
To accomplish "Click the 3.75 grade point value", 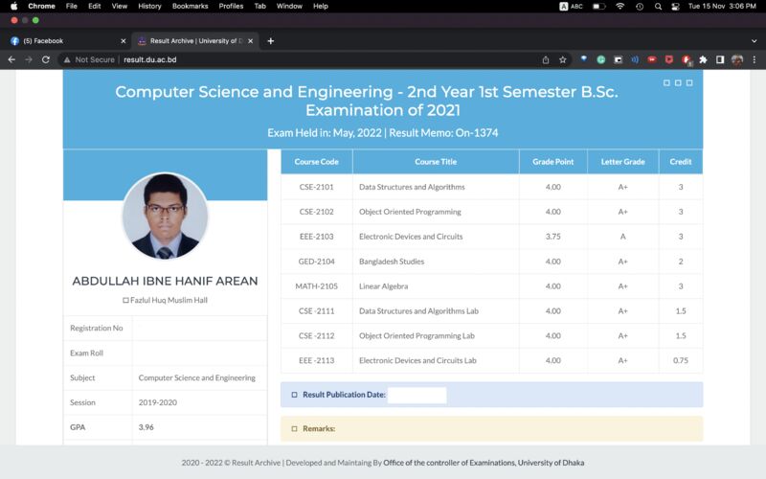I will [553, 237].
